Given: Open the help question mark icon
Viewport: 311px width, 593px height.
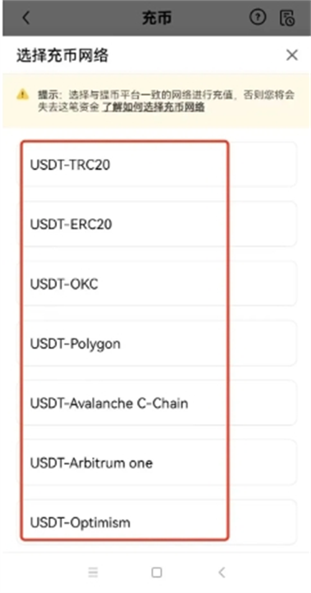Looking at the screenshot, I should [258, 17].
